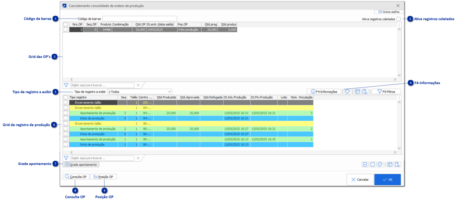Click the Consulta OP button
The image size is (458, 203).
75,177
